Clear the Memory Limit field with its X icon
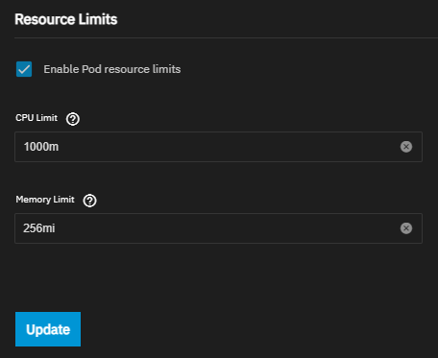This screenshot has width=438, height=358. click(x=406, y=228)
